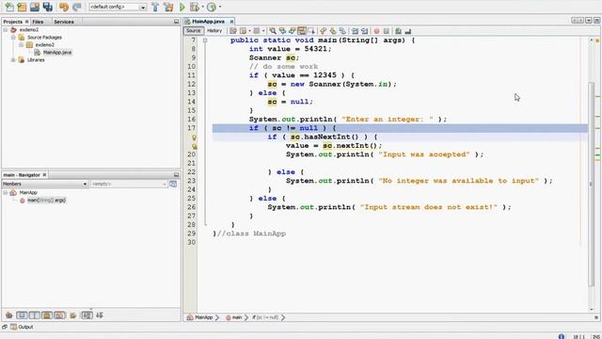This screenshot has height=339, width=602.
Task: Open the Output window button
Action: click(22, 327)
